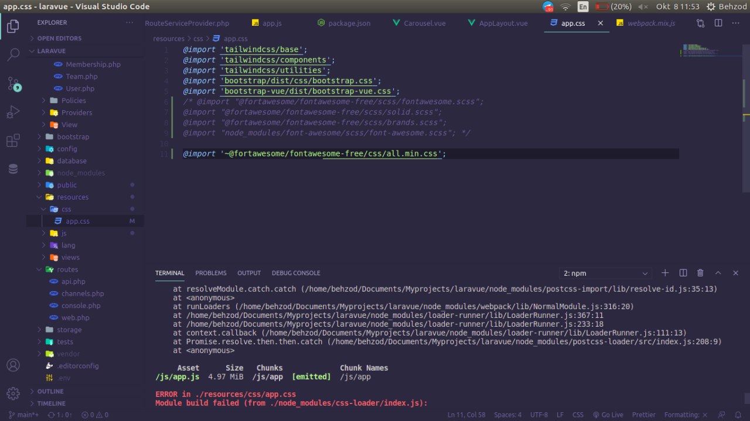The height and width of the screenshot is (421, 750).
Task: Kill the terminal with trash icon
Action: point(700,273)
